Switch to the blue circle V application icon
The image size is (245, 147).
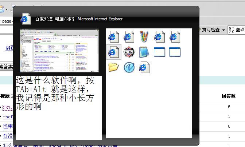tap(129, 67)
